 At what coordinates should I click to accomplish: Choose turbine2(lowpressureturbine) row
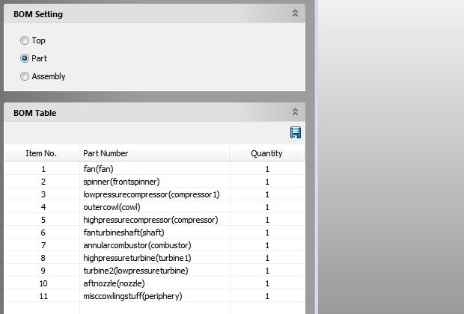[x=135, y=271]
